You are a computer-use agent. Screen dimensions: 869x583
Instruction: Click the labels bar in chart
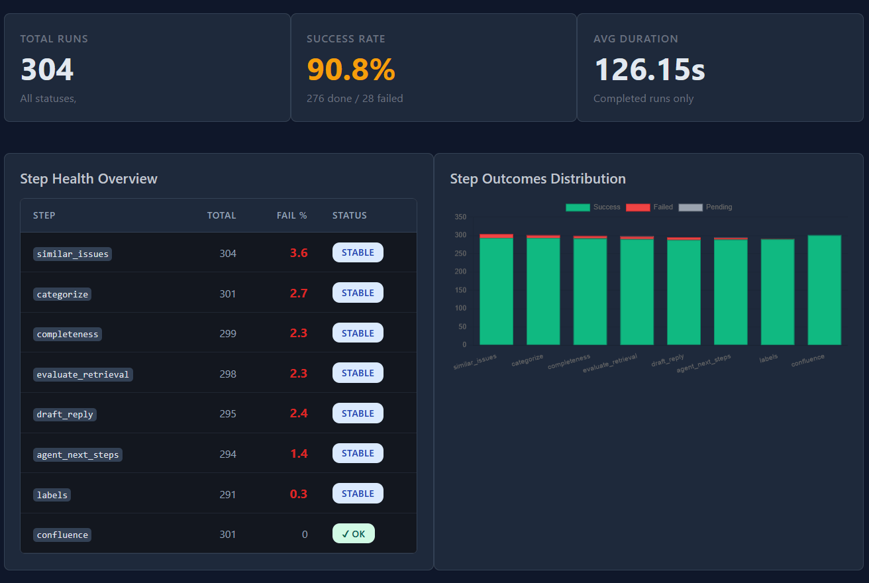pyautogui.click(x=778, y=291)
